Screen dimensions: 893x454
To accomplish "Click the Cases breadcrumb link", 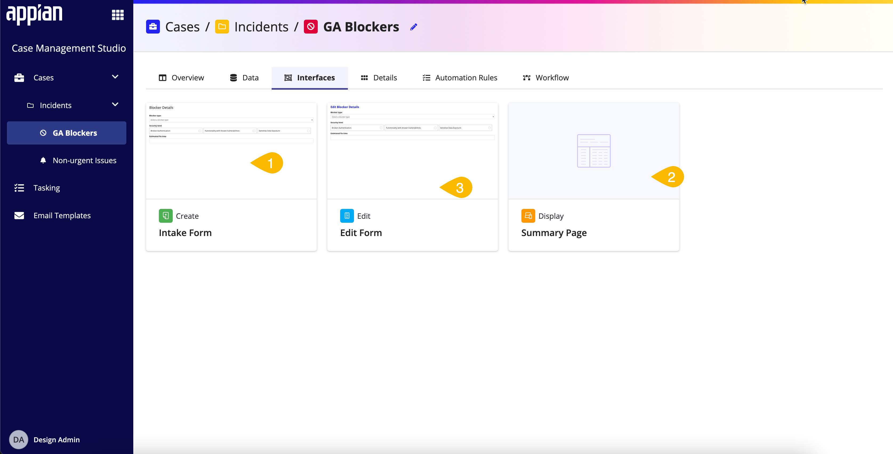I will tap(182, 27).
